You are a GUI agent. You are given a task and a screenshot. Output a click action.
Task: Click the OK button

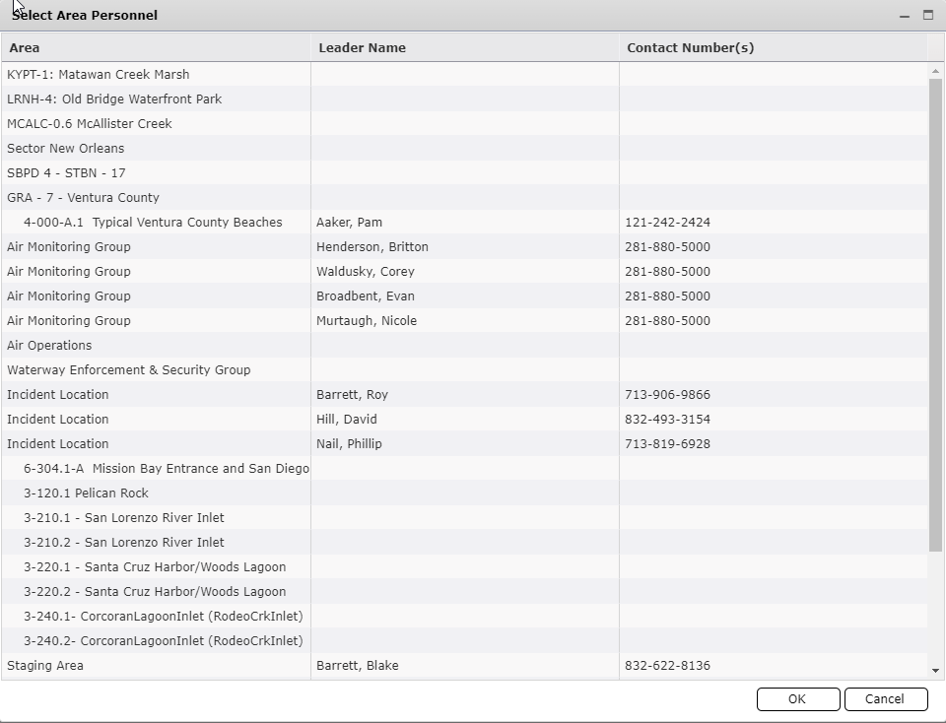[x=797, y=699]
